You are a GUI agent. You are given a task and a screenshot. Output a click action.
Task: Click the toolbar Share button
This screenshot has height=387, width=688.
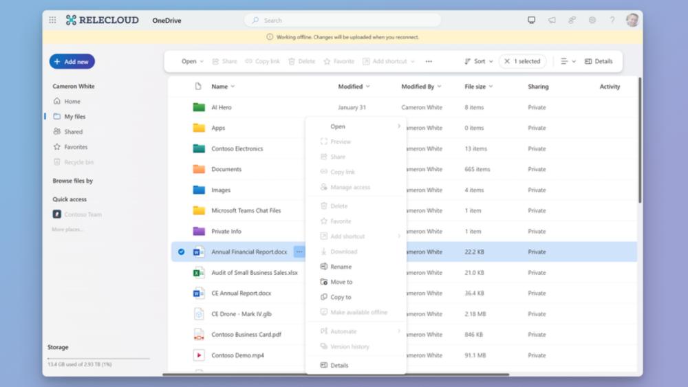coord(224,61)
